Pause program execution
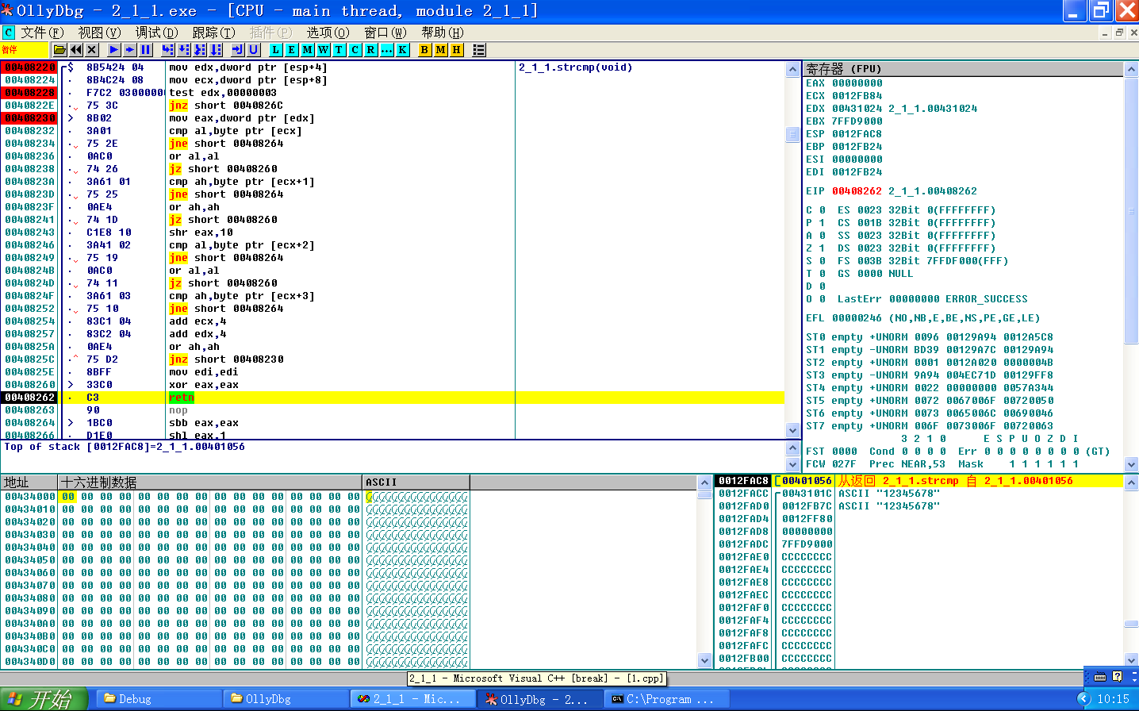This screenshot has height=711, width=1139. pyautogui.click(x=147, y=49)
